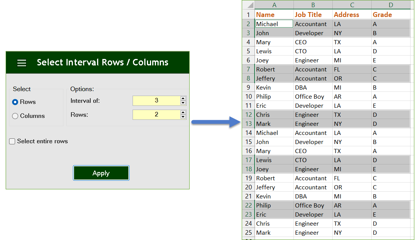Click cell Joey in row 6

[274, 60]
